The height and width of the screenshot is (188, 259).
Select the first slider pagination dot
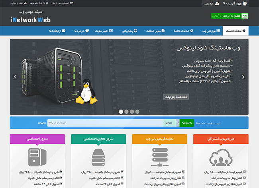pos(121,112)
